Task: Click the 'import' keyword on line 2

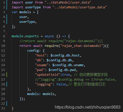Action: point(17,7)
